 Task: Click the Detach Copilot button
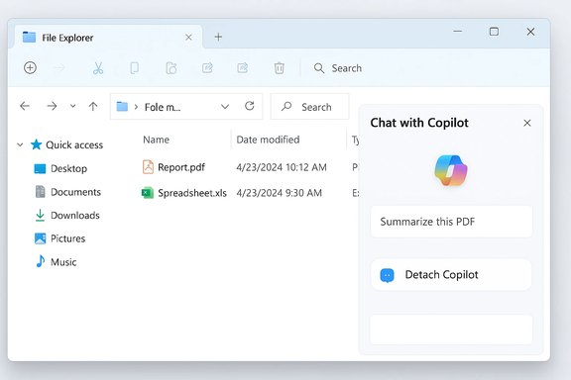(451, 275)
